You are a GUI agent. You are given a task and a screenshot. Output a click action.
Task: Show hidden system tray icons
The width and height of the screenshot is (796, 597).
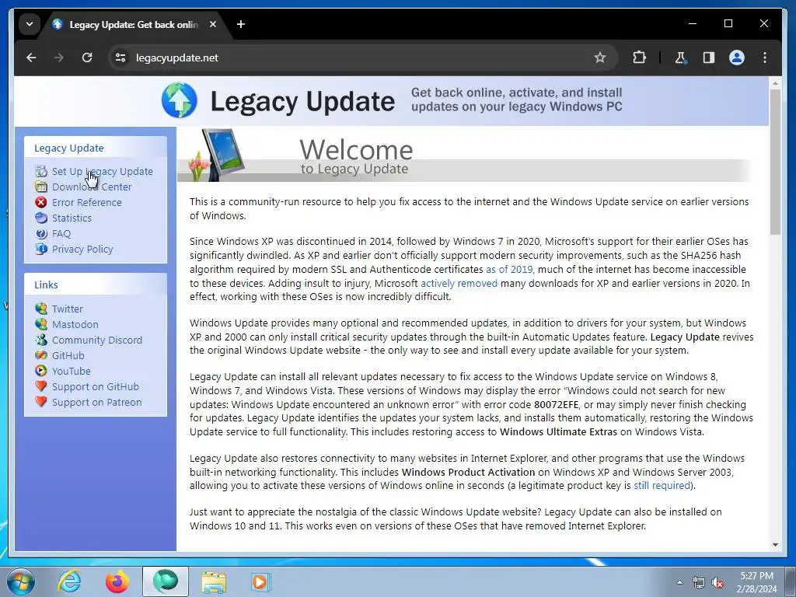point(679,582)
